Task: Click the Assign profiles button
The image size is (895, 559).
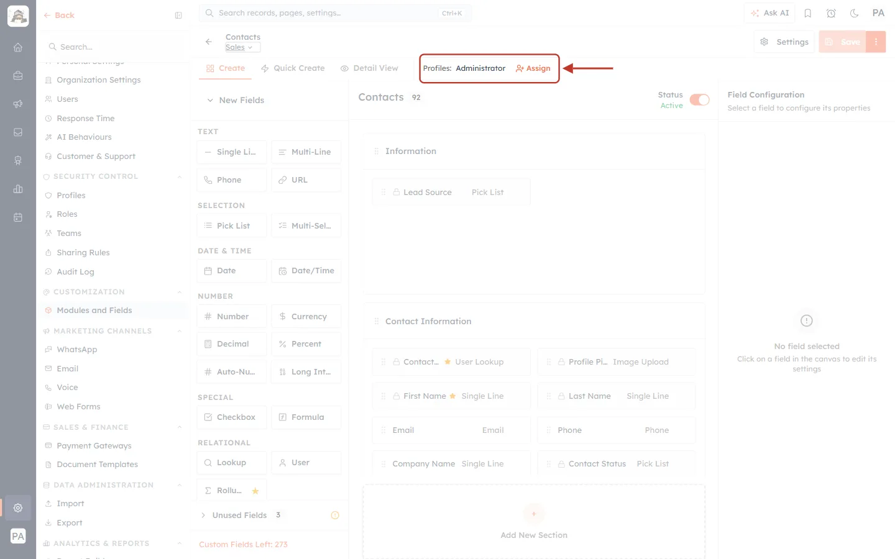Action: (533, 68)
